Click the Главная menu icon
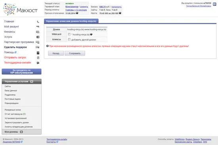Screen dimensions: 218x145 tap(38, 21)
